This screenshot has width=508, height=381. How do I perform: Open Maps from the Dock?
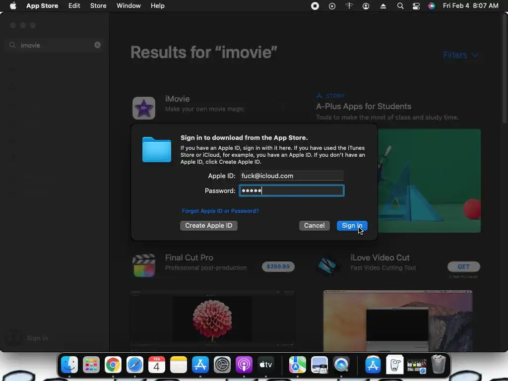click(298, 365)
